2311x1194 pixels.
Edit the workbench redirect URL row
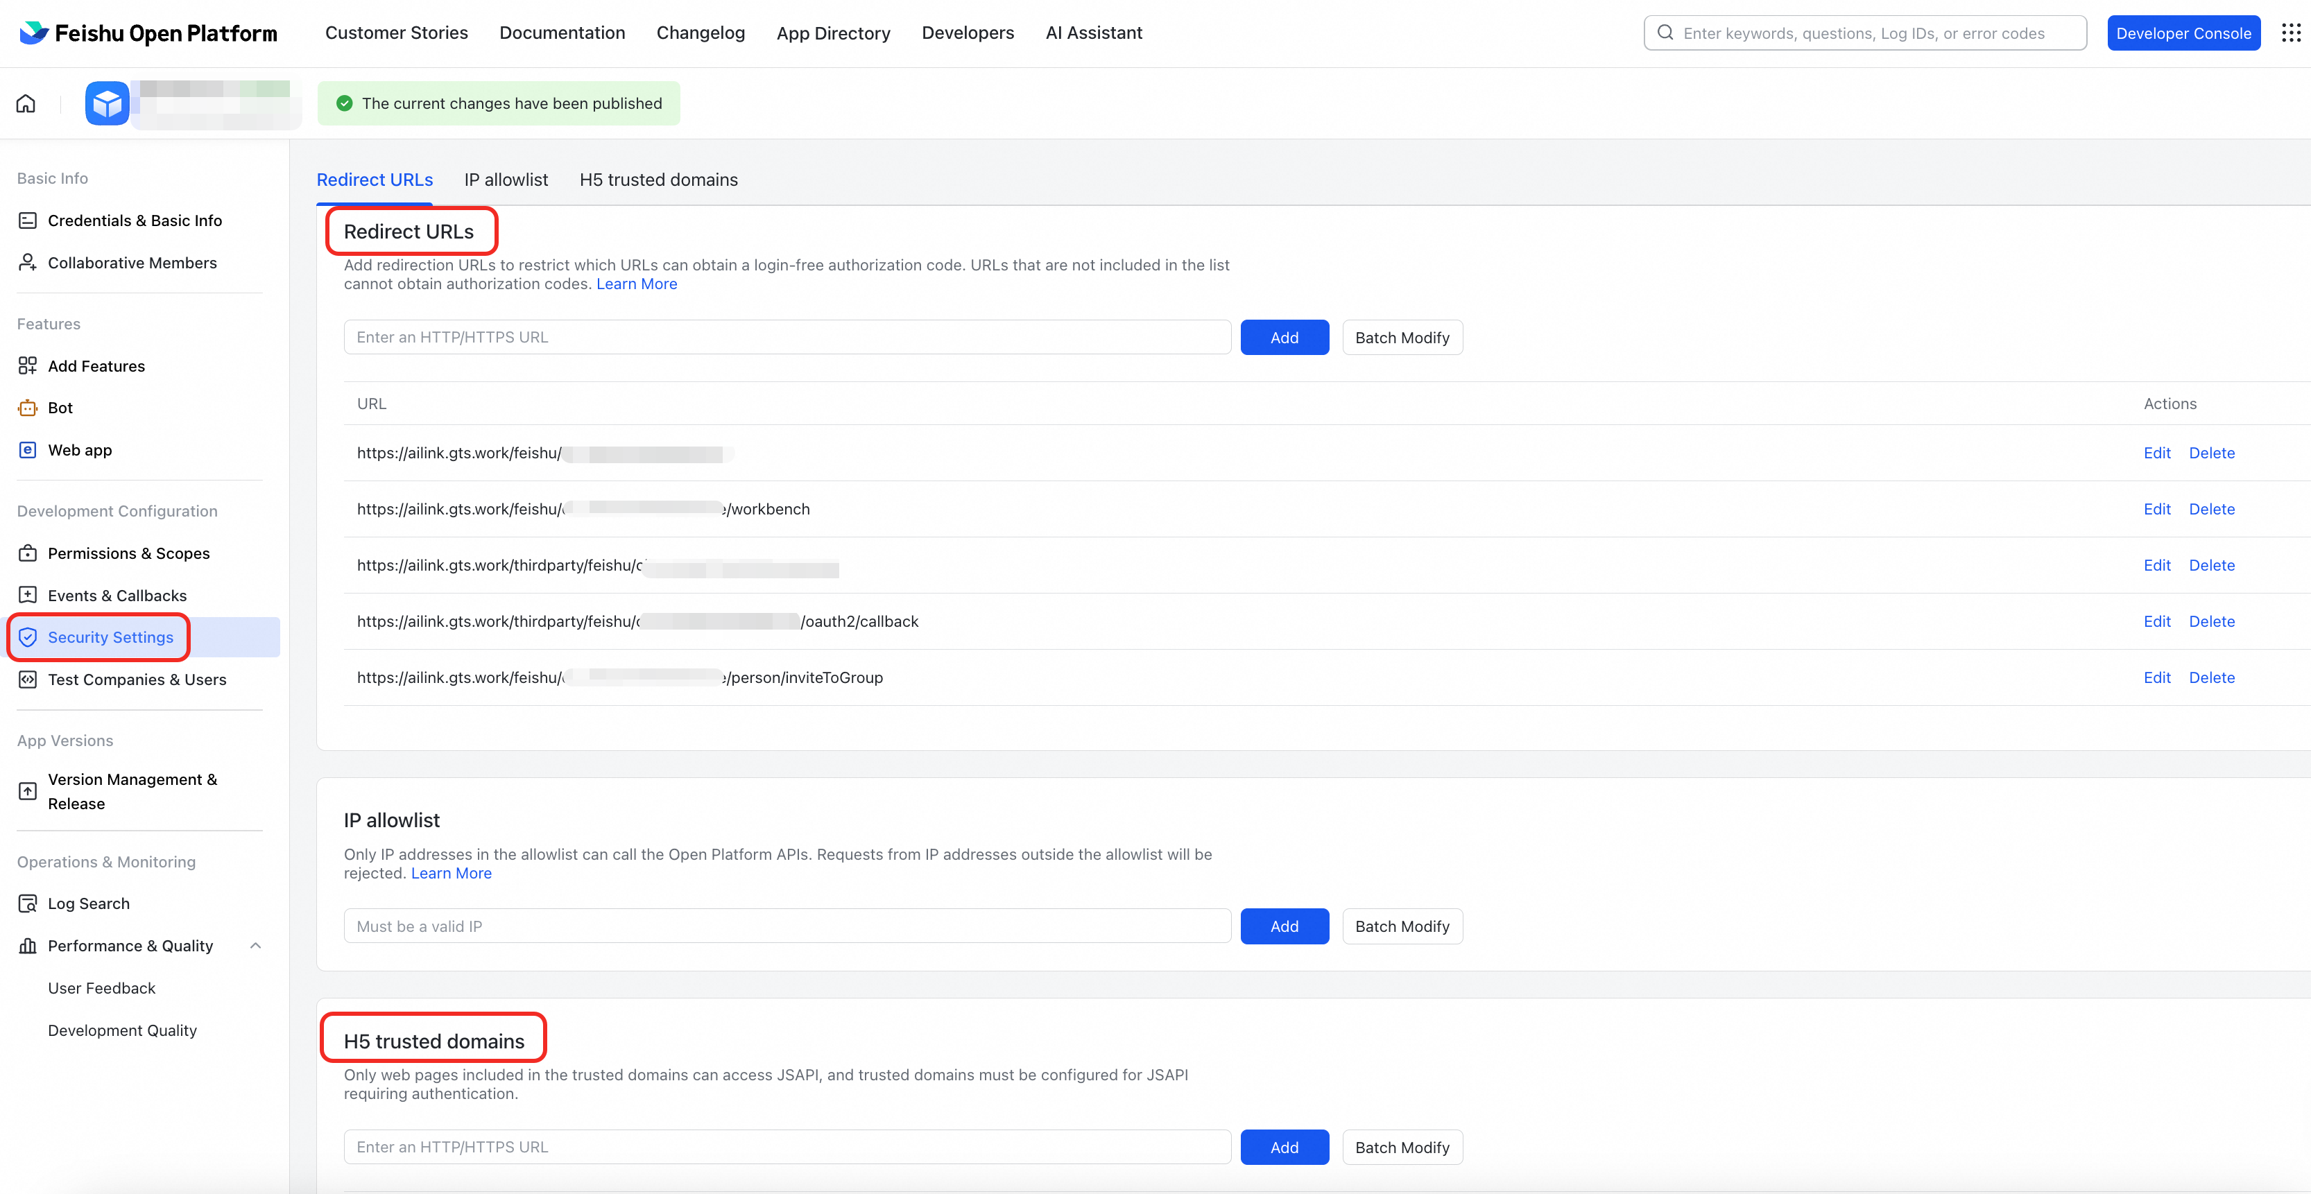pyautogui.click(x=2157, y=510)
